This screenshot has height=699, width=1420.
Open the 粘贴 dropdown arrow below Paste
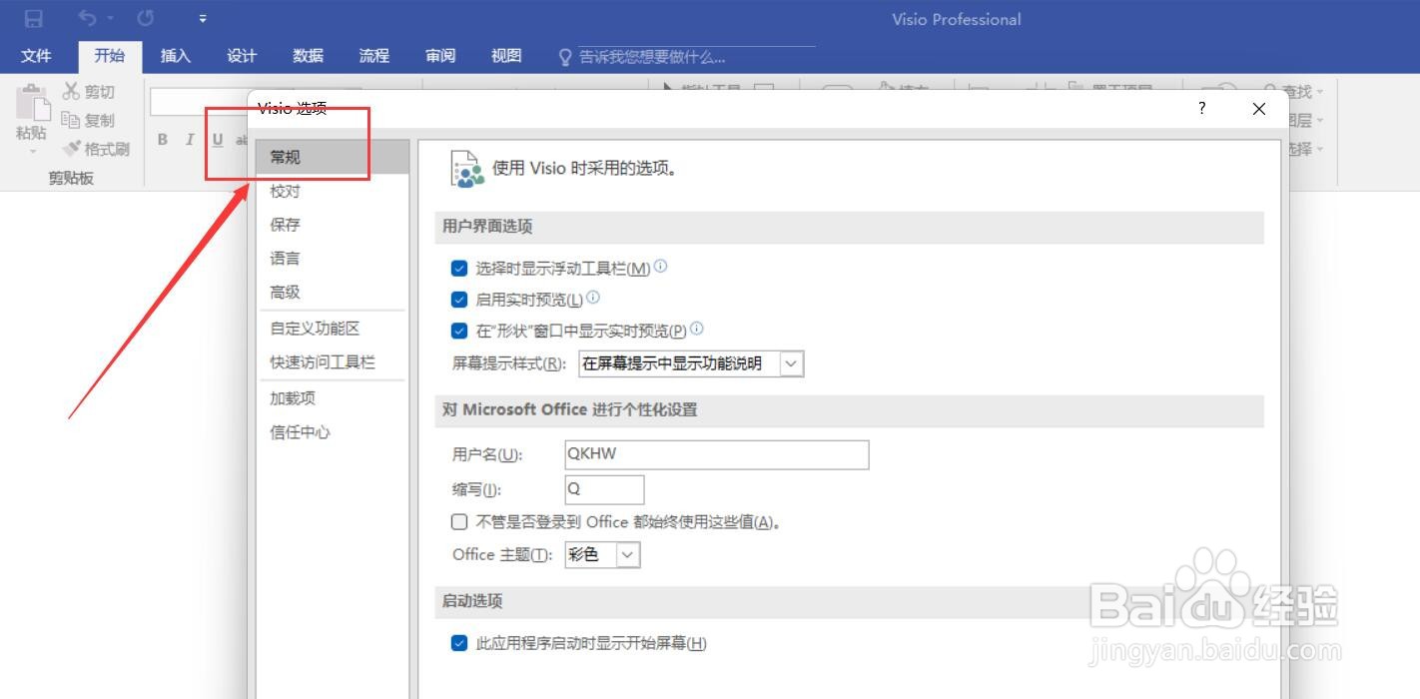32,152
